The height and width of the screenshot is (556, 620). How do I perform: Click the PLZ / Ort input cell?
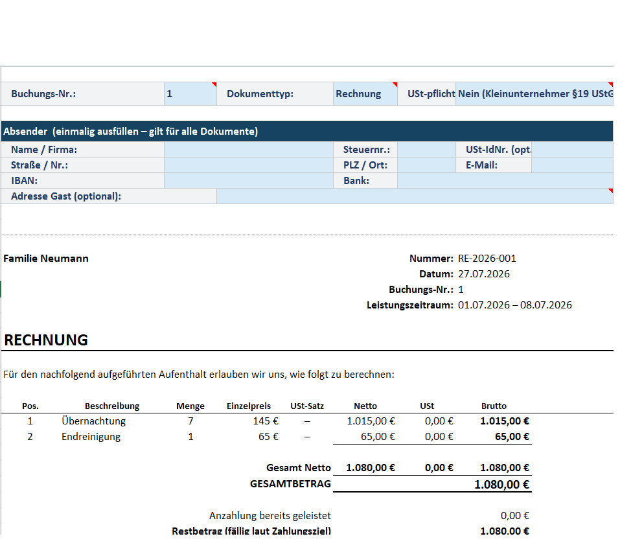click(427, 165)
